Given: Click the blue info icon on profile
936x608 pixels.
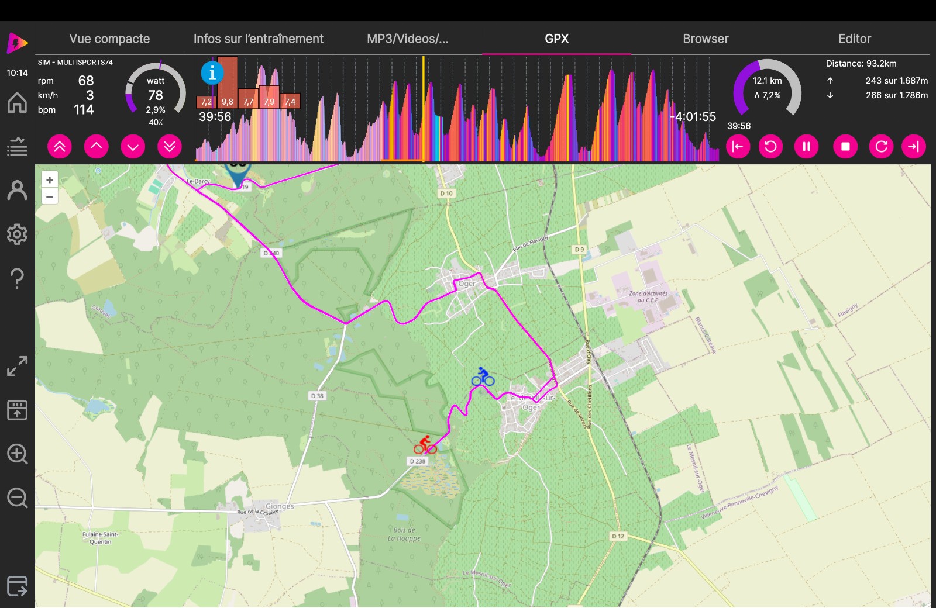Looking at the screenshot, I should pos(212,73).
